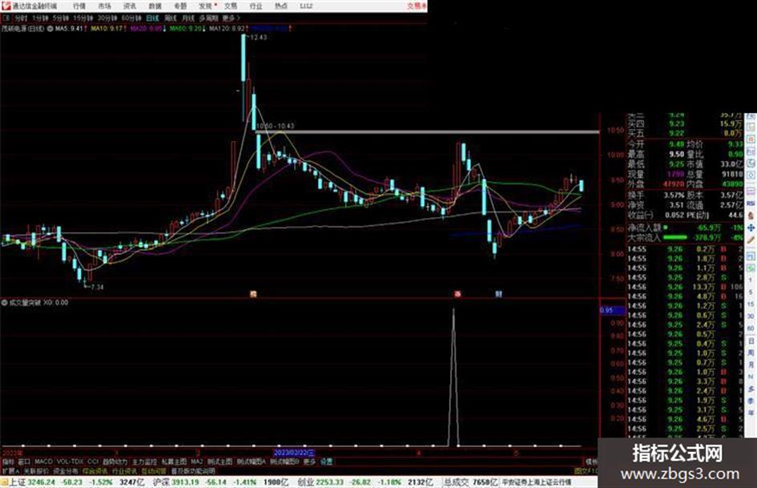The image size is (757, 488).
Task: Switch sub-indicator to 趋势动力
Action: pos(115,462)
